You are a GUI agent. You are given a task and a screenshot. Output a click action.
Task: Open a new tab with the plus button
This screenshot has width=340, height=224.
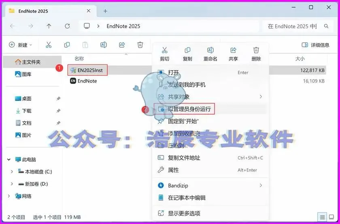point(105,11)
